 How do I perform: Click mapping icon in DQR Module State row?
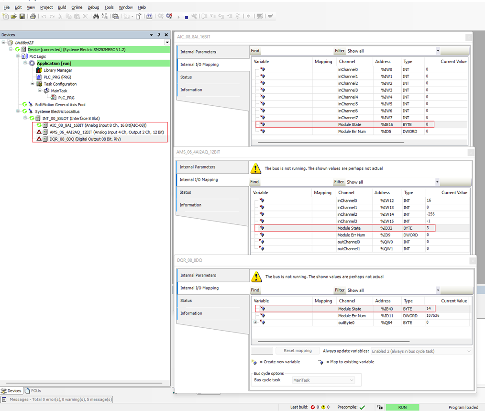(x=263, y=309)
